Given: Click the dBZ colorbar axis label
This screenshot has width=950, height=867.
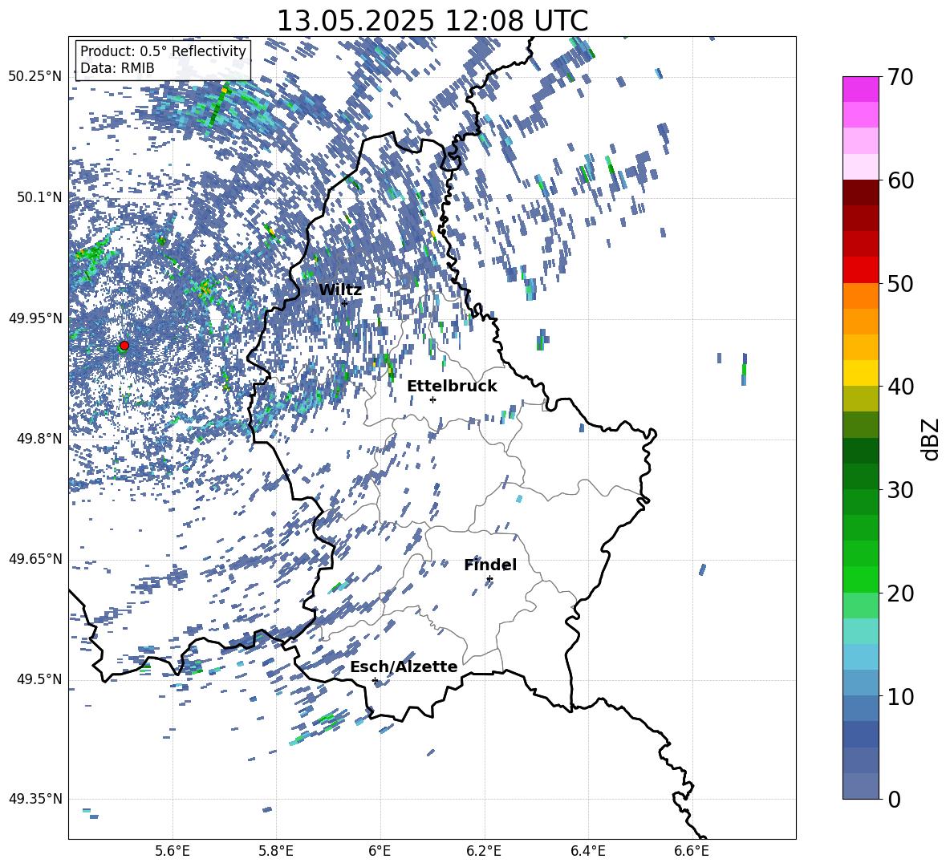Looking at the screenshot, I should point(931,439).
